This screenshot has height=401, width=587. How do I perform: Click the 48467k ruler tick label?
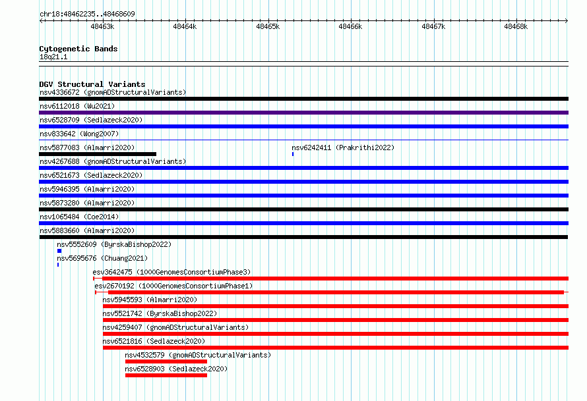tap(433, 26)
